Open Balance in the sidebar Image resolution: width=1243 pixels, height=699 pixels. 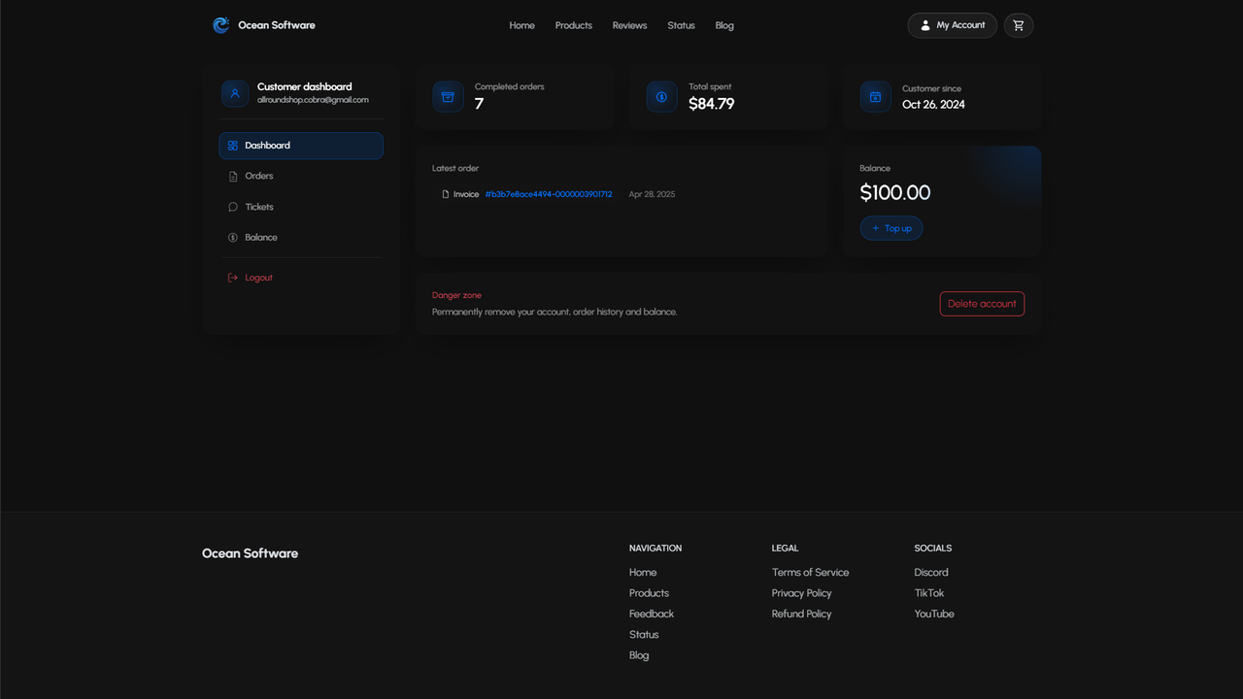(x=301, y=237)
